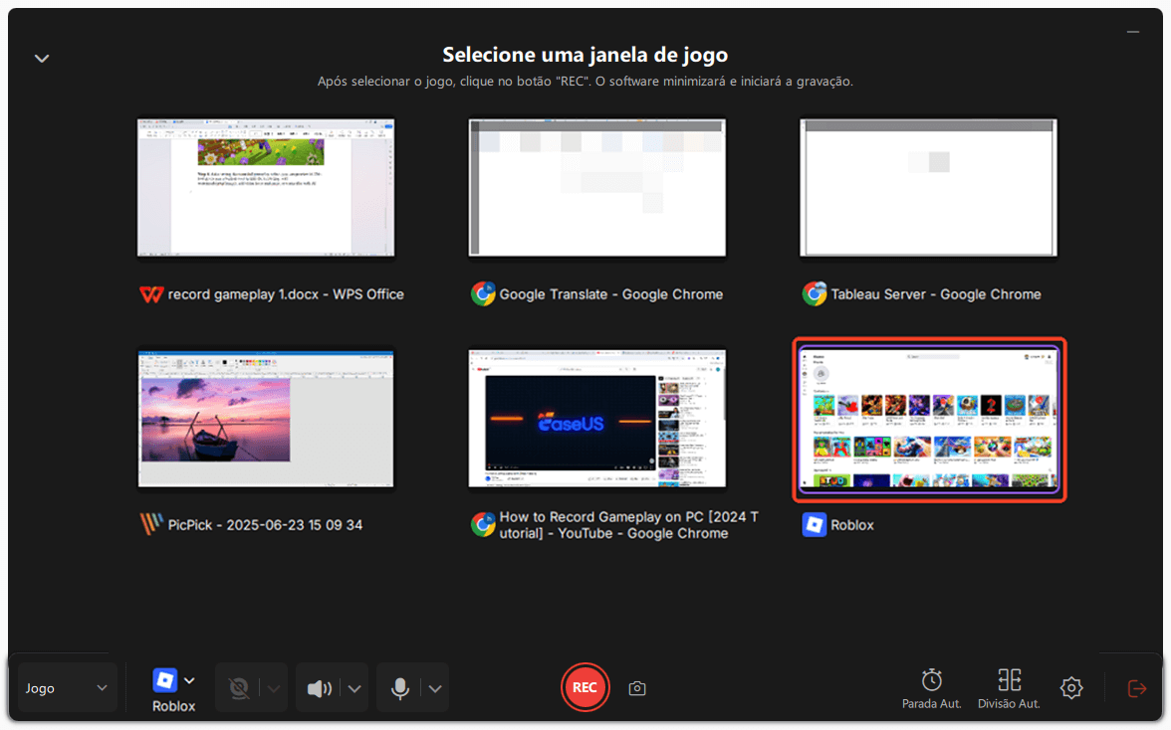The height and width of the screenshot is (730, 1171).
Task: Expand the microphone options arrow
Action: point(434,688)
